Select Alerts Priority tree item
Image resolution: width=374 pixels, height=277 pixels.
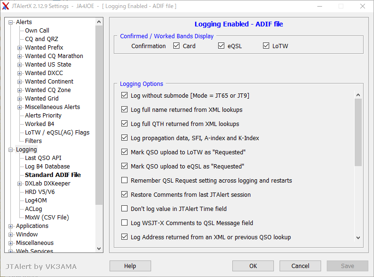(43, 115)
